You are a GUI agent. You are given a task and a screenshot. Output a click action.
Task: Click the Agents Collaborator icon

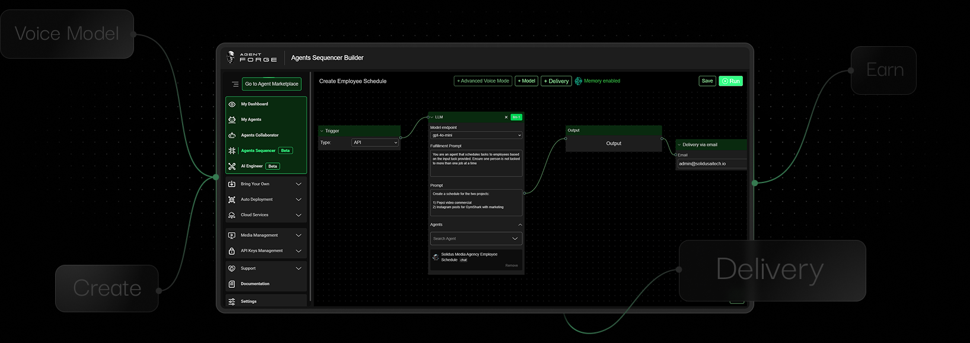click(232, 135)
